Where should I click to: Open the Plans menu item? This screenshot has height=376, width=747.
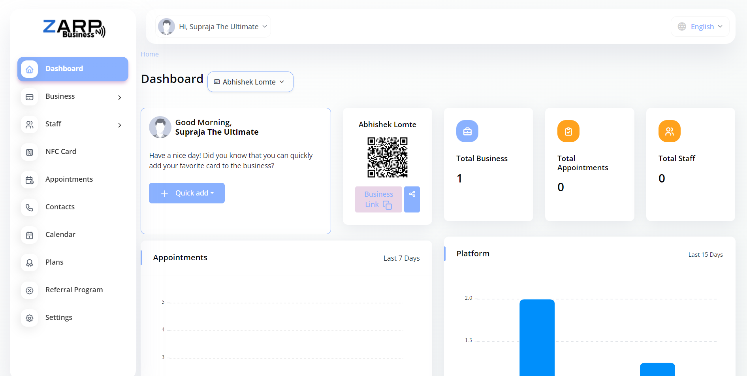[73, 263]
